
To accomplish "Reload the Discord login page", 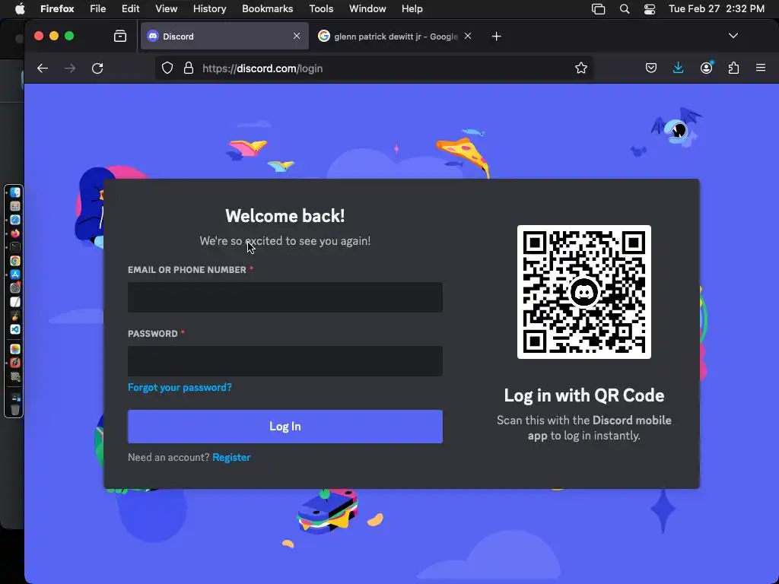I will pyautogui.click(x=97, y=68).
